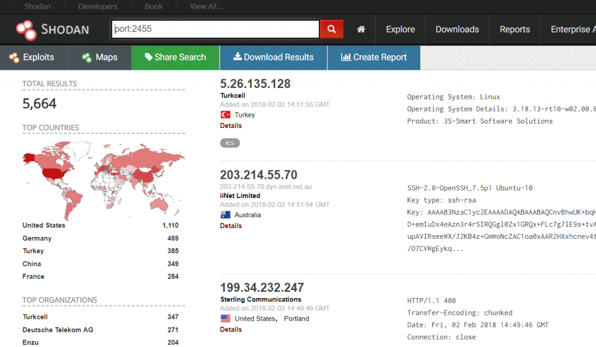Click Details under Sterling Communications result
This screenshot has height=347, width=596.
point(230,329)
